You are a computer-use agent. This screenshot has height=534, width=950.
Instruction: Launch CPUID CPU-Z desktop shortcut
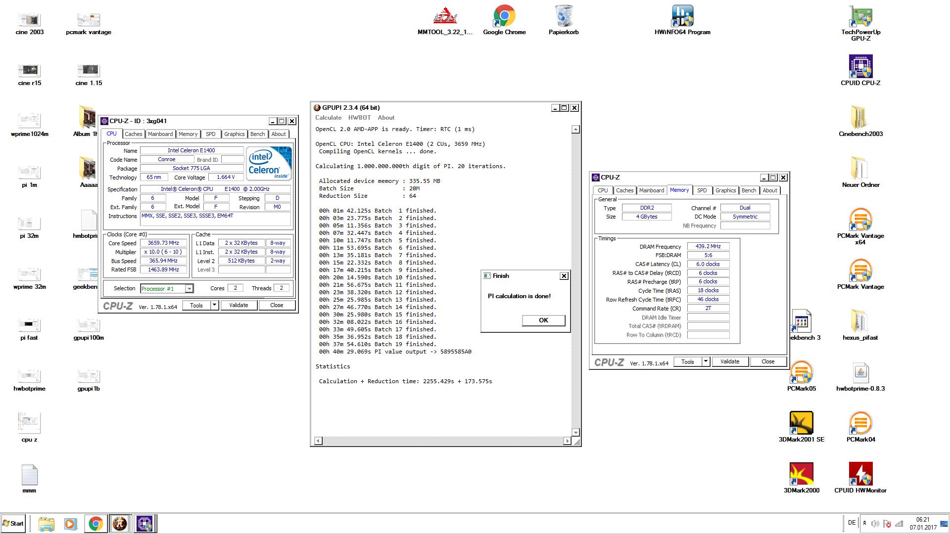click(860, 70)
